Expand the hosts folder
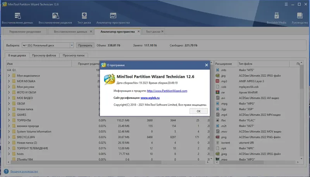 click(x=9, y=154)
